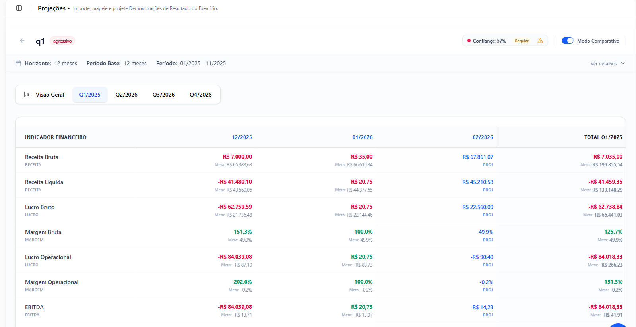Disable the Modo Comparativo switch
This screenshot has height=327, width=636.
[x=567, y=41]
